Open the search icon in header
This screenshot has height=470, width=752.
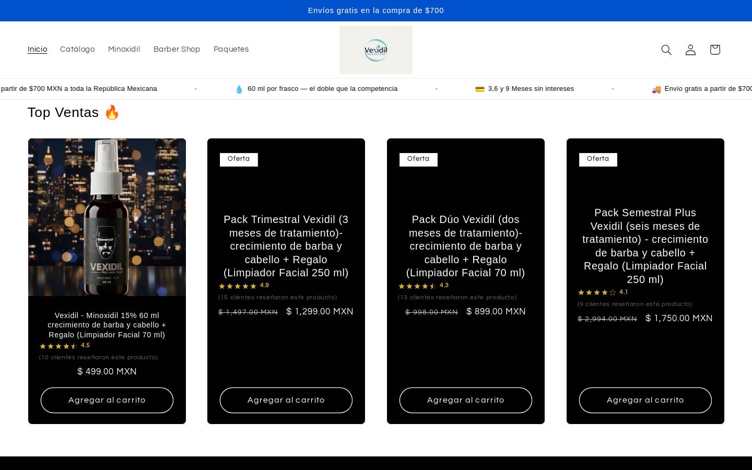coord(666,50)
